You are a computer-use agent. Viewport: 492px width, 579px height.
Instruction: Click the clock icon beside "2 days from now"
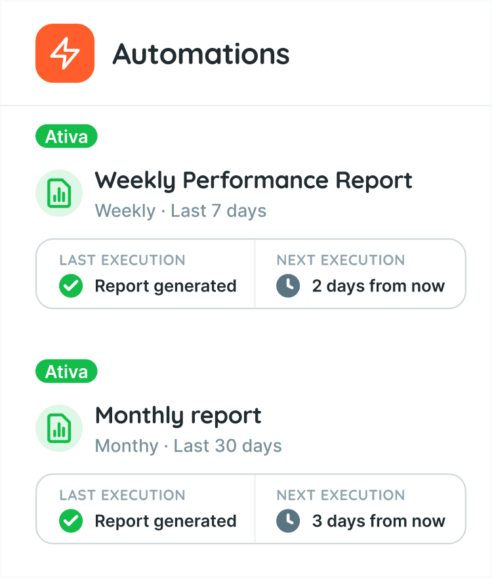(x=288, y=286)
